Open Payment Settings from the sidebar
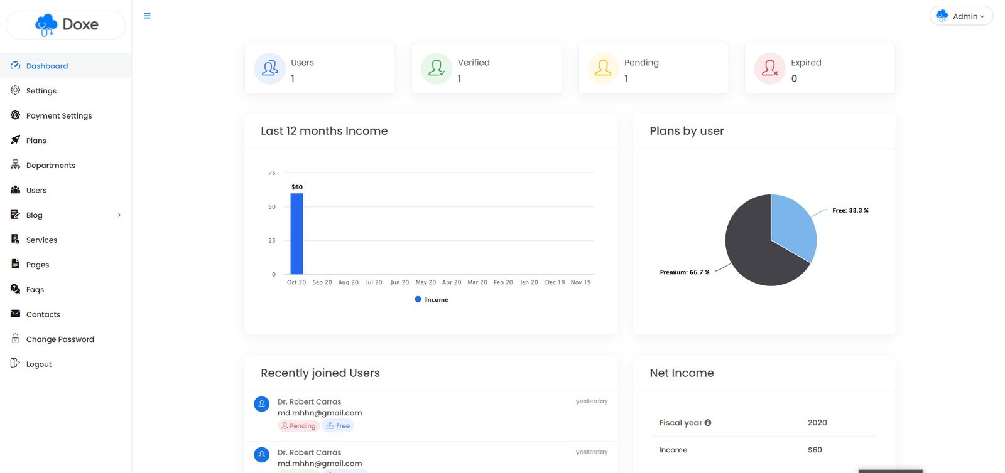Viewport: 1005px width, 473px height. (x=59, y=115)
